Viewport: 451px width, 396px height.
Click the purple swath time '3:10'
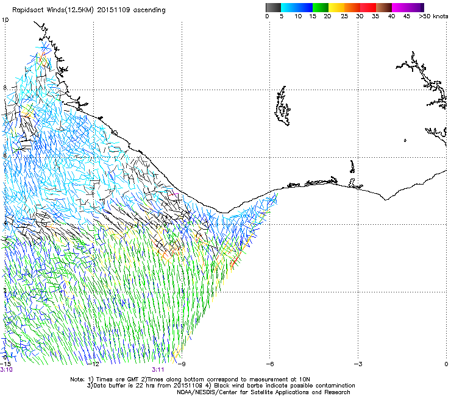click(6, 370)
